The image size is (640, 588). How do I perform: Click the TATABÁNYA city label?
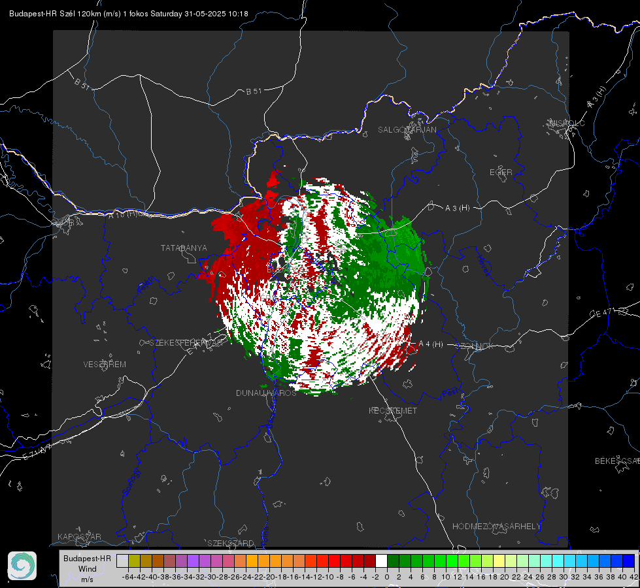point(184,248)
